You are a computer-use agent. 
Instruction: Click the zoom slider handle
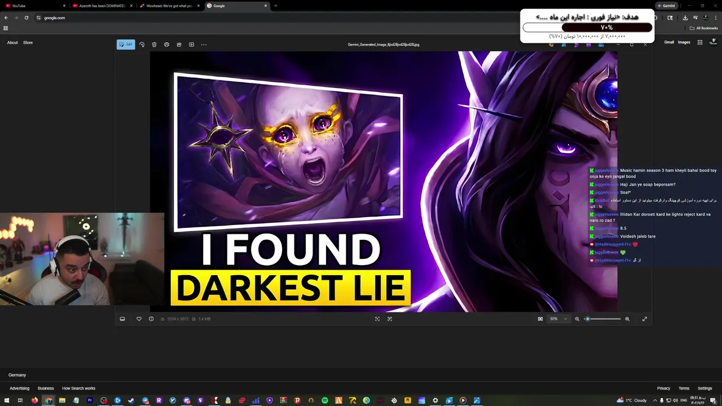pyautogui.click(x=587, y=319)
